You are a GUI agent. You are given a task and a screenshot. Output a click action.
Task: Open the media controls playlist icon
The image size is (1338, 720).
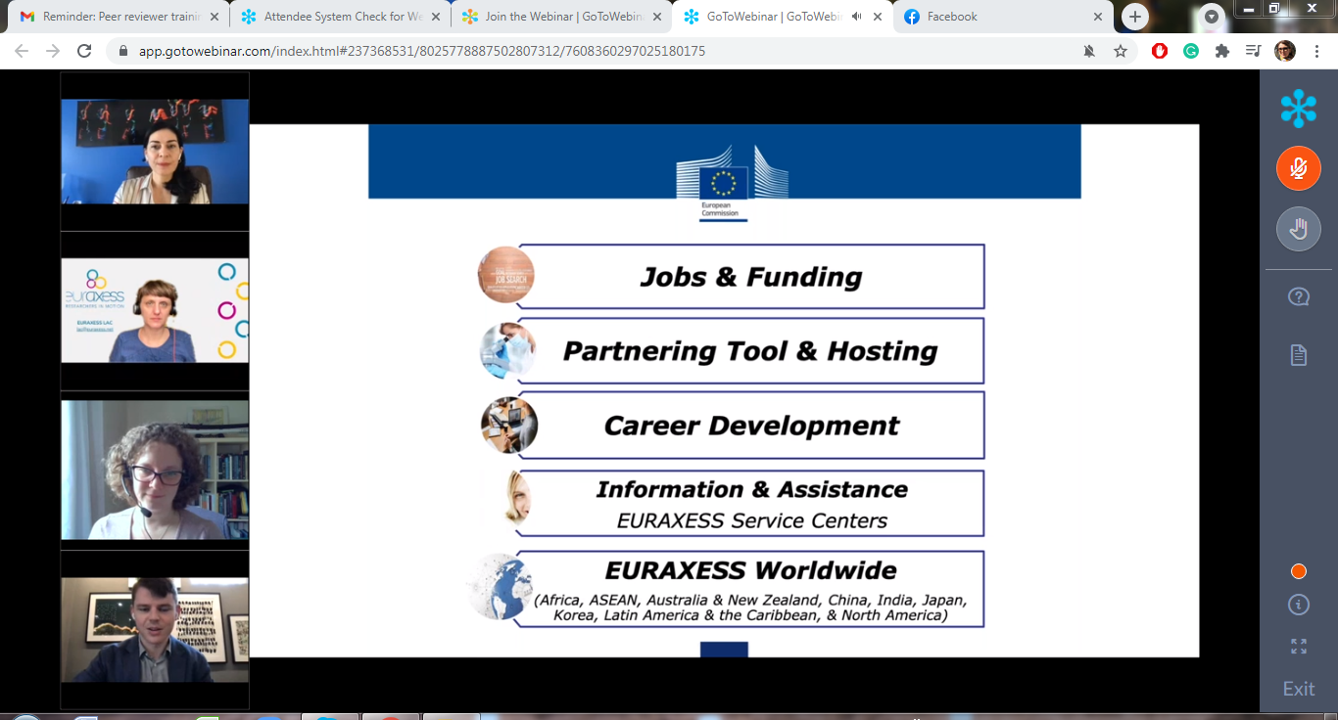pyautogui.click(x=1253, y=51)
